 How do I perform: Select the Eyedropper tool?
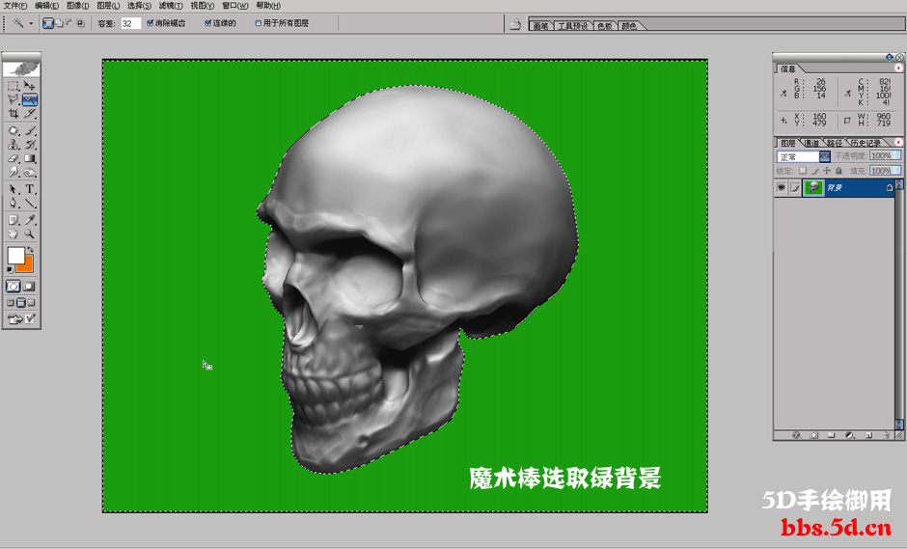coord(30,220)
